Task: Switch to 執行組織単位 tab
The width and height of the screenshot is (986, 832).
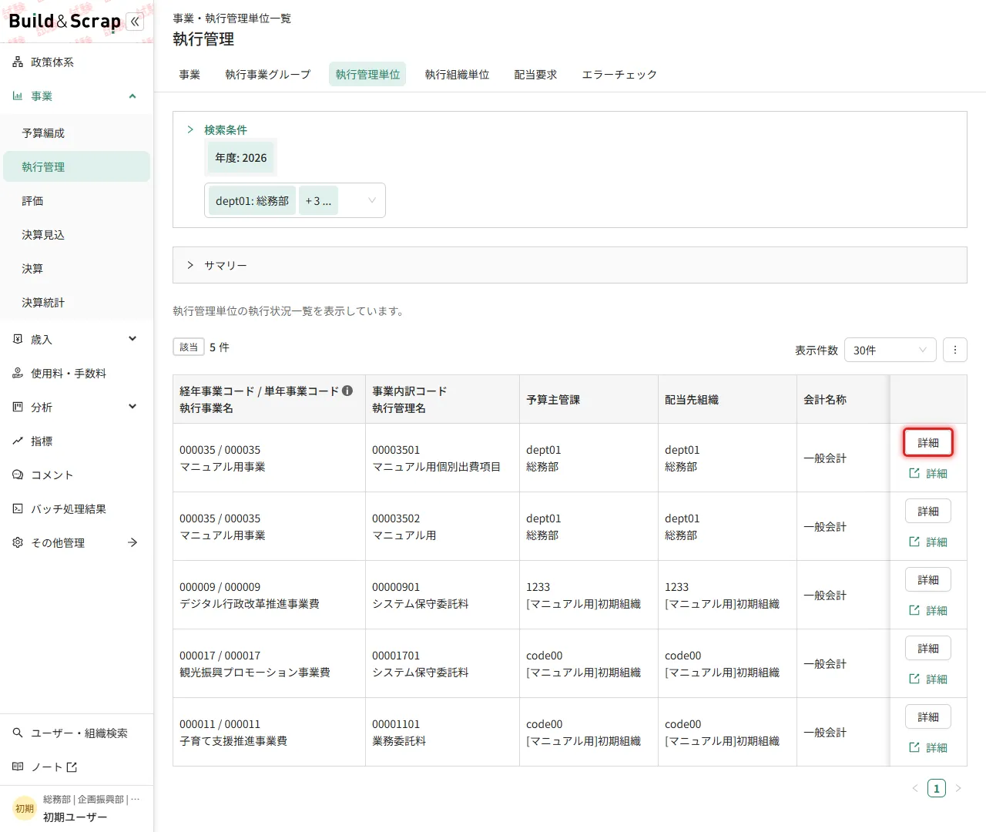Action: click(458, 75)
